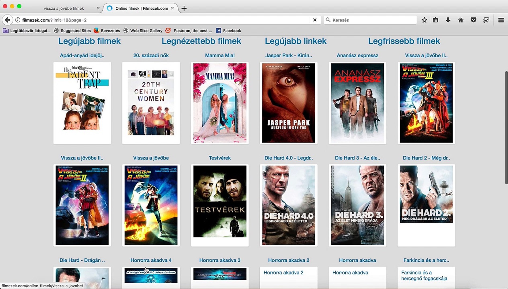Open the 'Horrorra akadva 4' title link
The width and height of the screenshot is (508, 289).
pos(151,260)
